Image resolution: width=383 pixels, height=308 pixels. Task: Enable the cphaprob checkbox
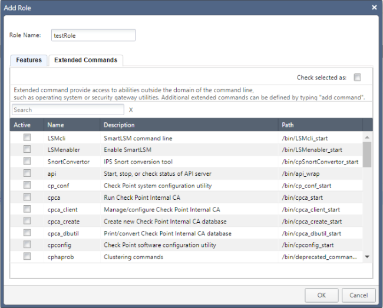[x=27, y=256]
